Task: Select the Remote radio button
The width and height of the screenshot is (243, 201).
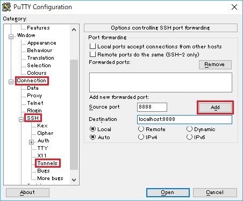Action: [x=141, y=129]
